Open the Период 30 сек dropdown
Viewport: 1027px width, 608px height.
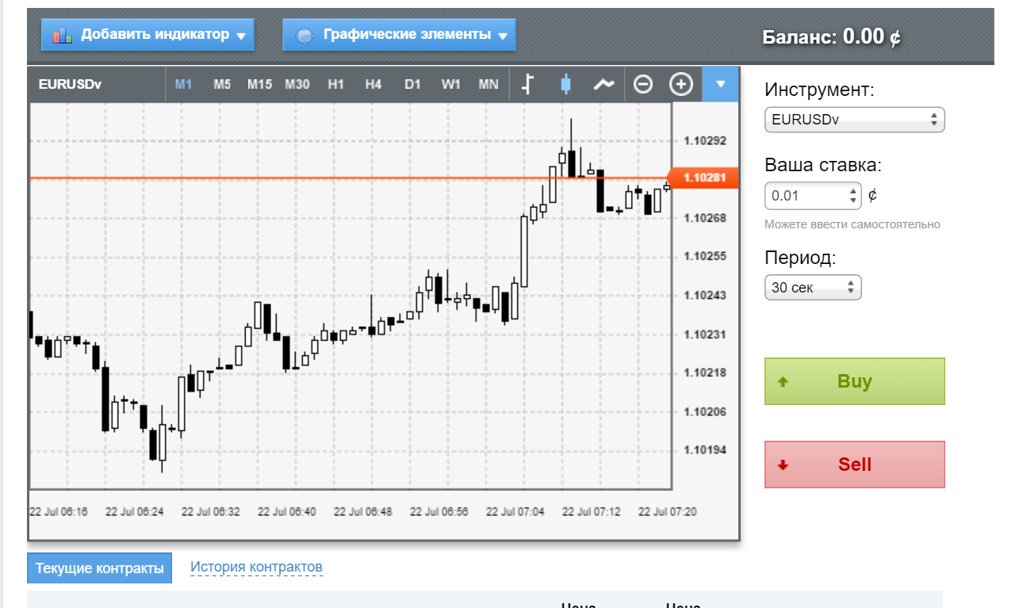pos(812,287)
